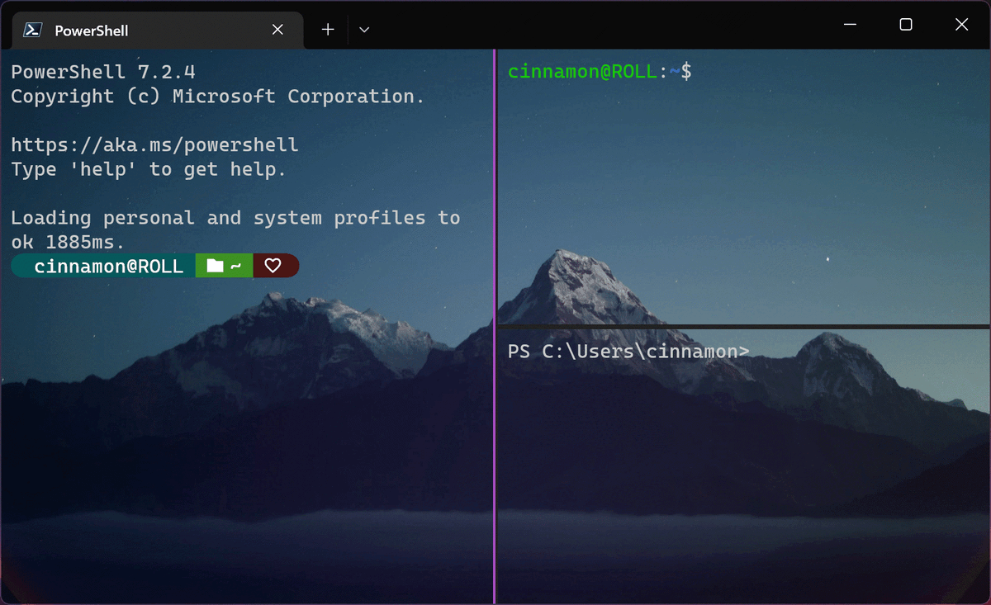Click the cinnamon@ROLL prompt segment

[104, 266]
